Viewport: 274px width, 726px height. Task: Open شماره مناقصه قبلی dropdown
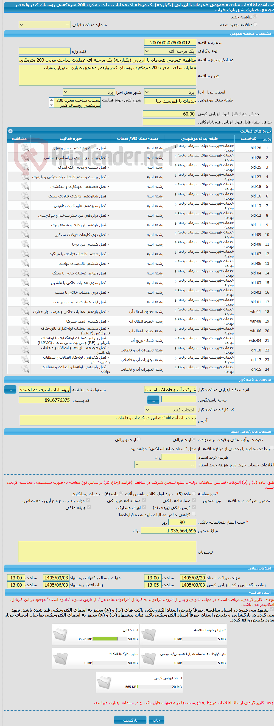pyautogui.click(x=44, y=25)
